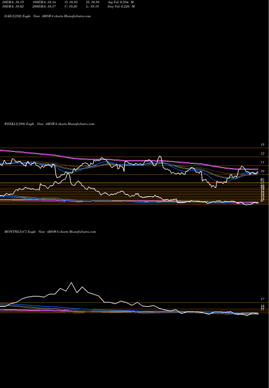Click the 17 label on monthly axis
The width and height of the screenshot is (269, 388).
pyautogui.click(x=263, y=300)
